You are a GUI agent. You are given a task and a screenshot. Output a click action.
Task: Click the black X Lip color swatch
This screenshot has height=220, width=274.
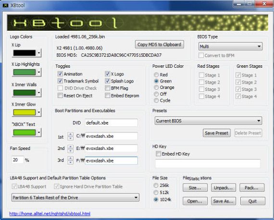[25, 53]
